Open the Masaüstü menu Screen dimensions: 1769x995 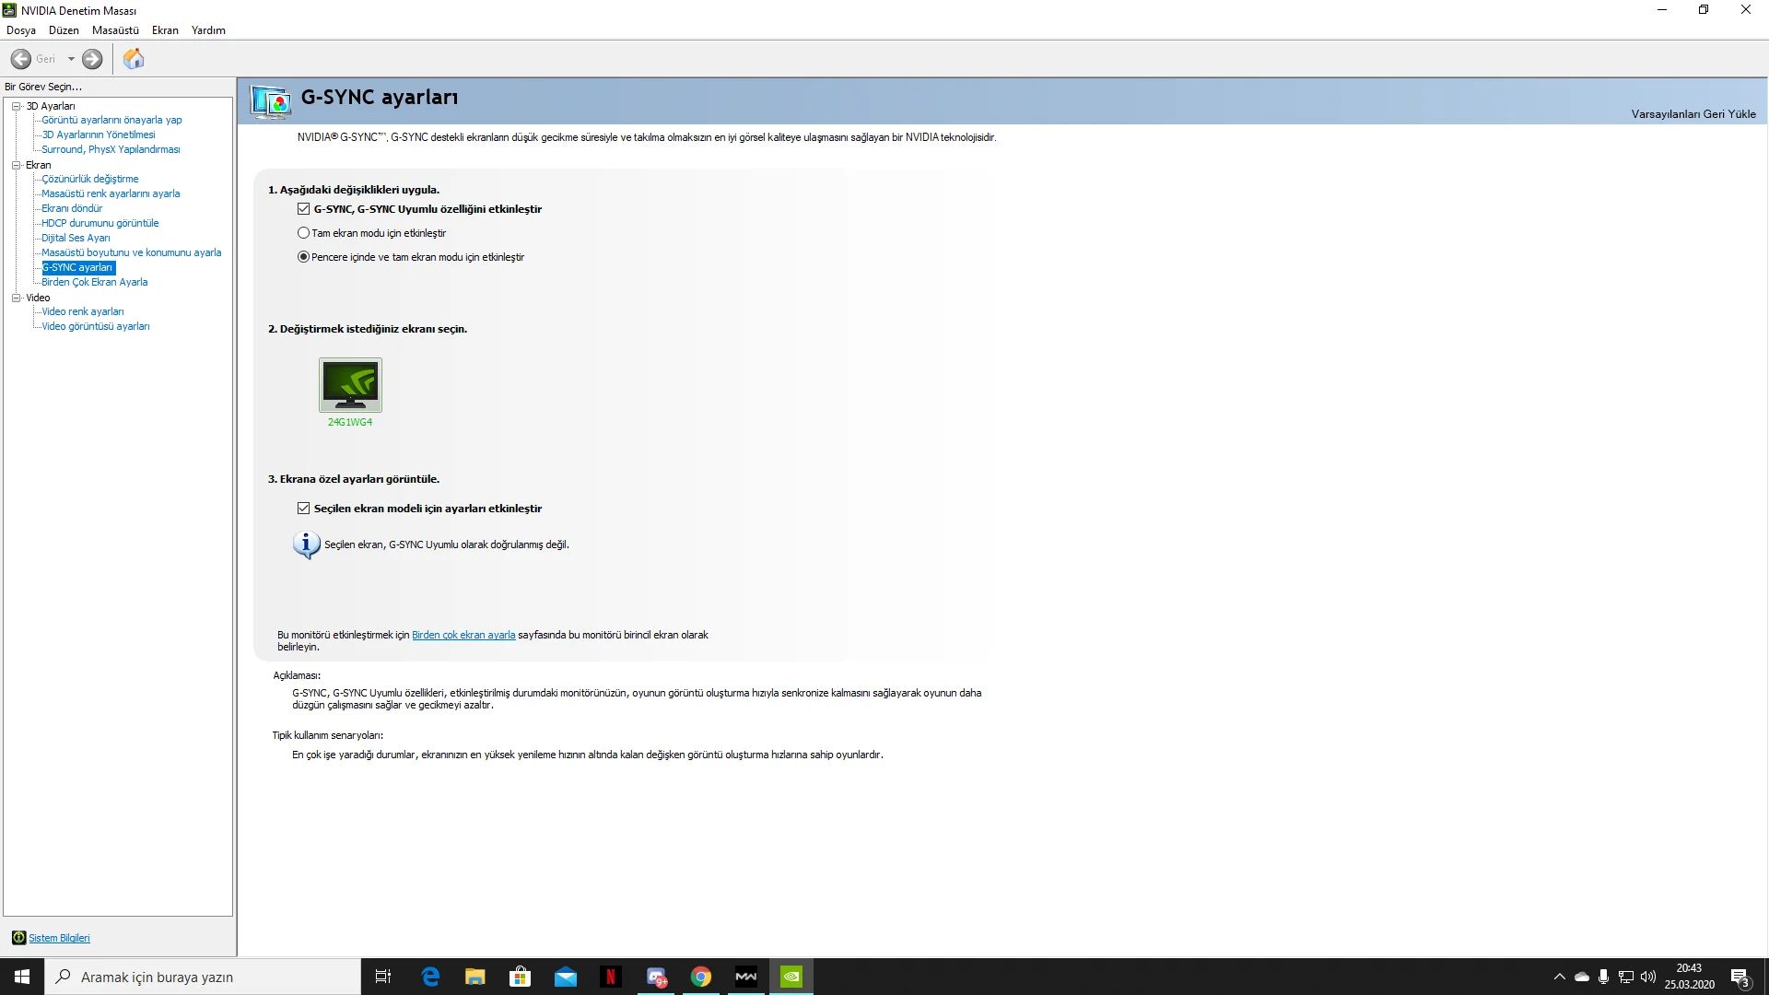(x=115, y=30)
